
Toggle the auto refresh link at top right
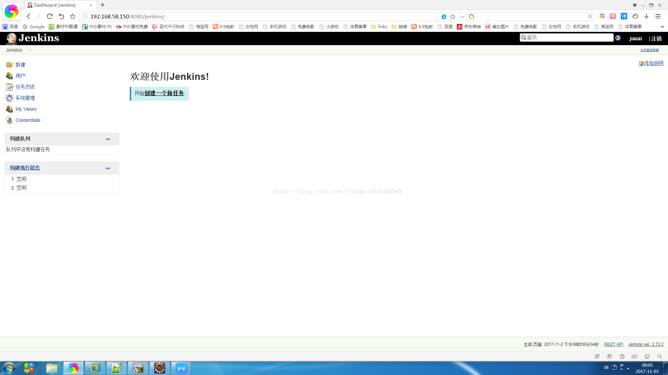(649, 50)
